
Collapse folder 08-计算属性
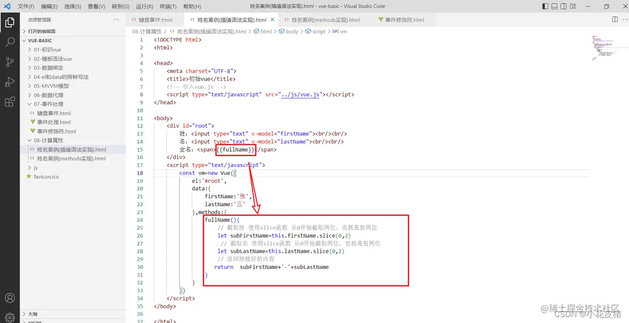[x=73, y=140]
